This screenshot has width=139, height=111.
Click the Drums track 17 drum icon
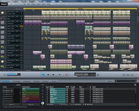[x=2, y=62]
